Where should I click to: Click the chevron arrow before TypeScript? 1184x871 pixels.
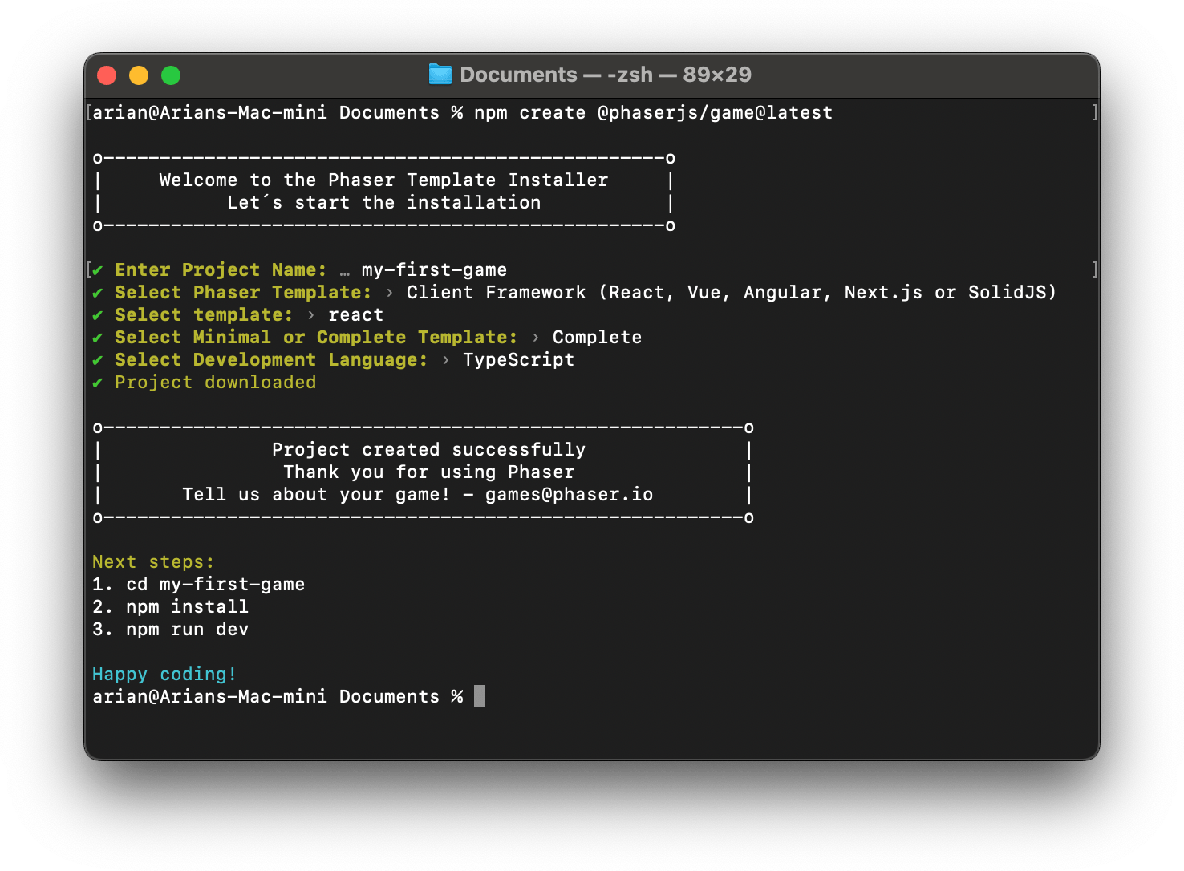(x=446, y=360)
